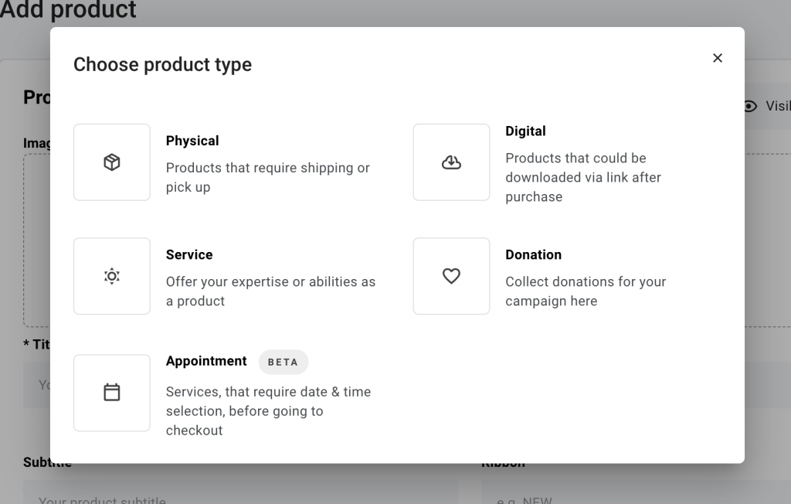The image size is (791, 504).
Task: Click the product title input field
Action: click(x=35, y=384)
